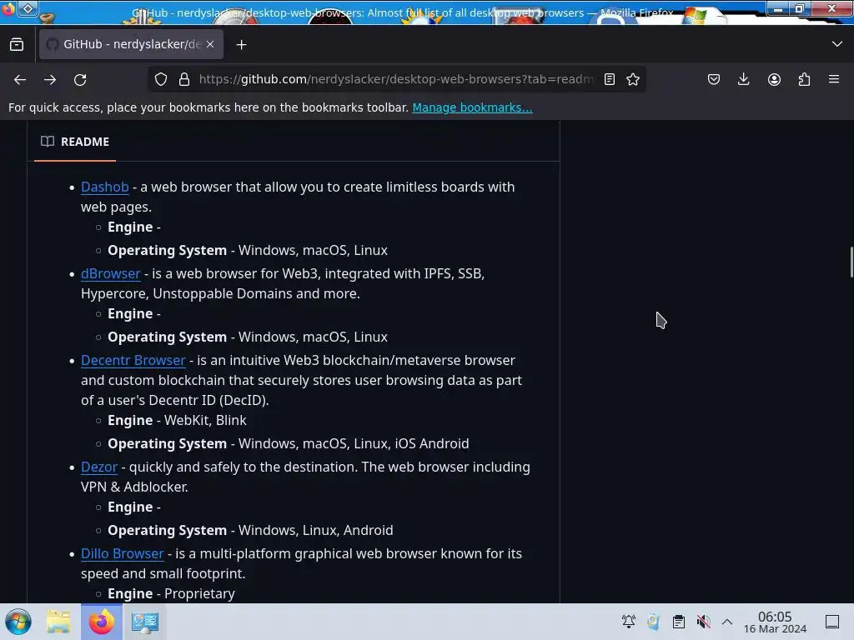Click the URL address bar

396,79
